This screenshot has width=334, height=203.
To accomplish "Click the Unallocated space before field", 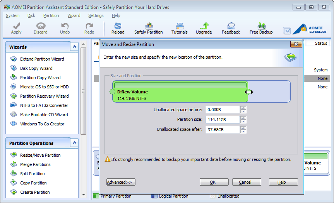I will coord(223,110).
